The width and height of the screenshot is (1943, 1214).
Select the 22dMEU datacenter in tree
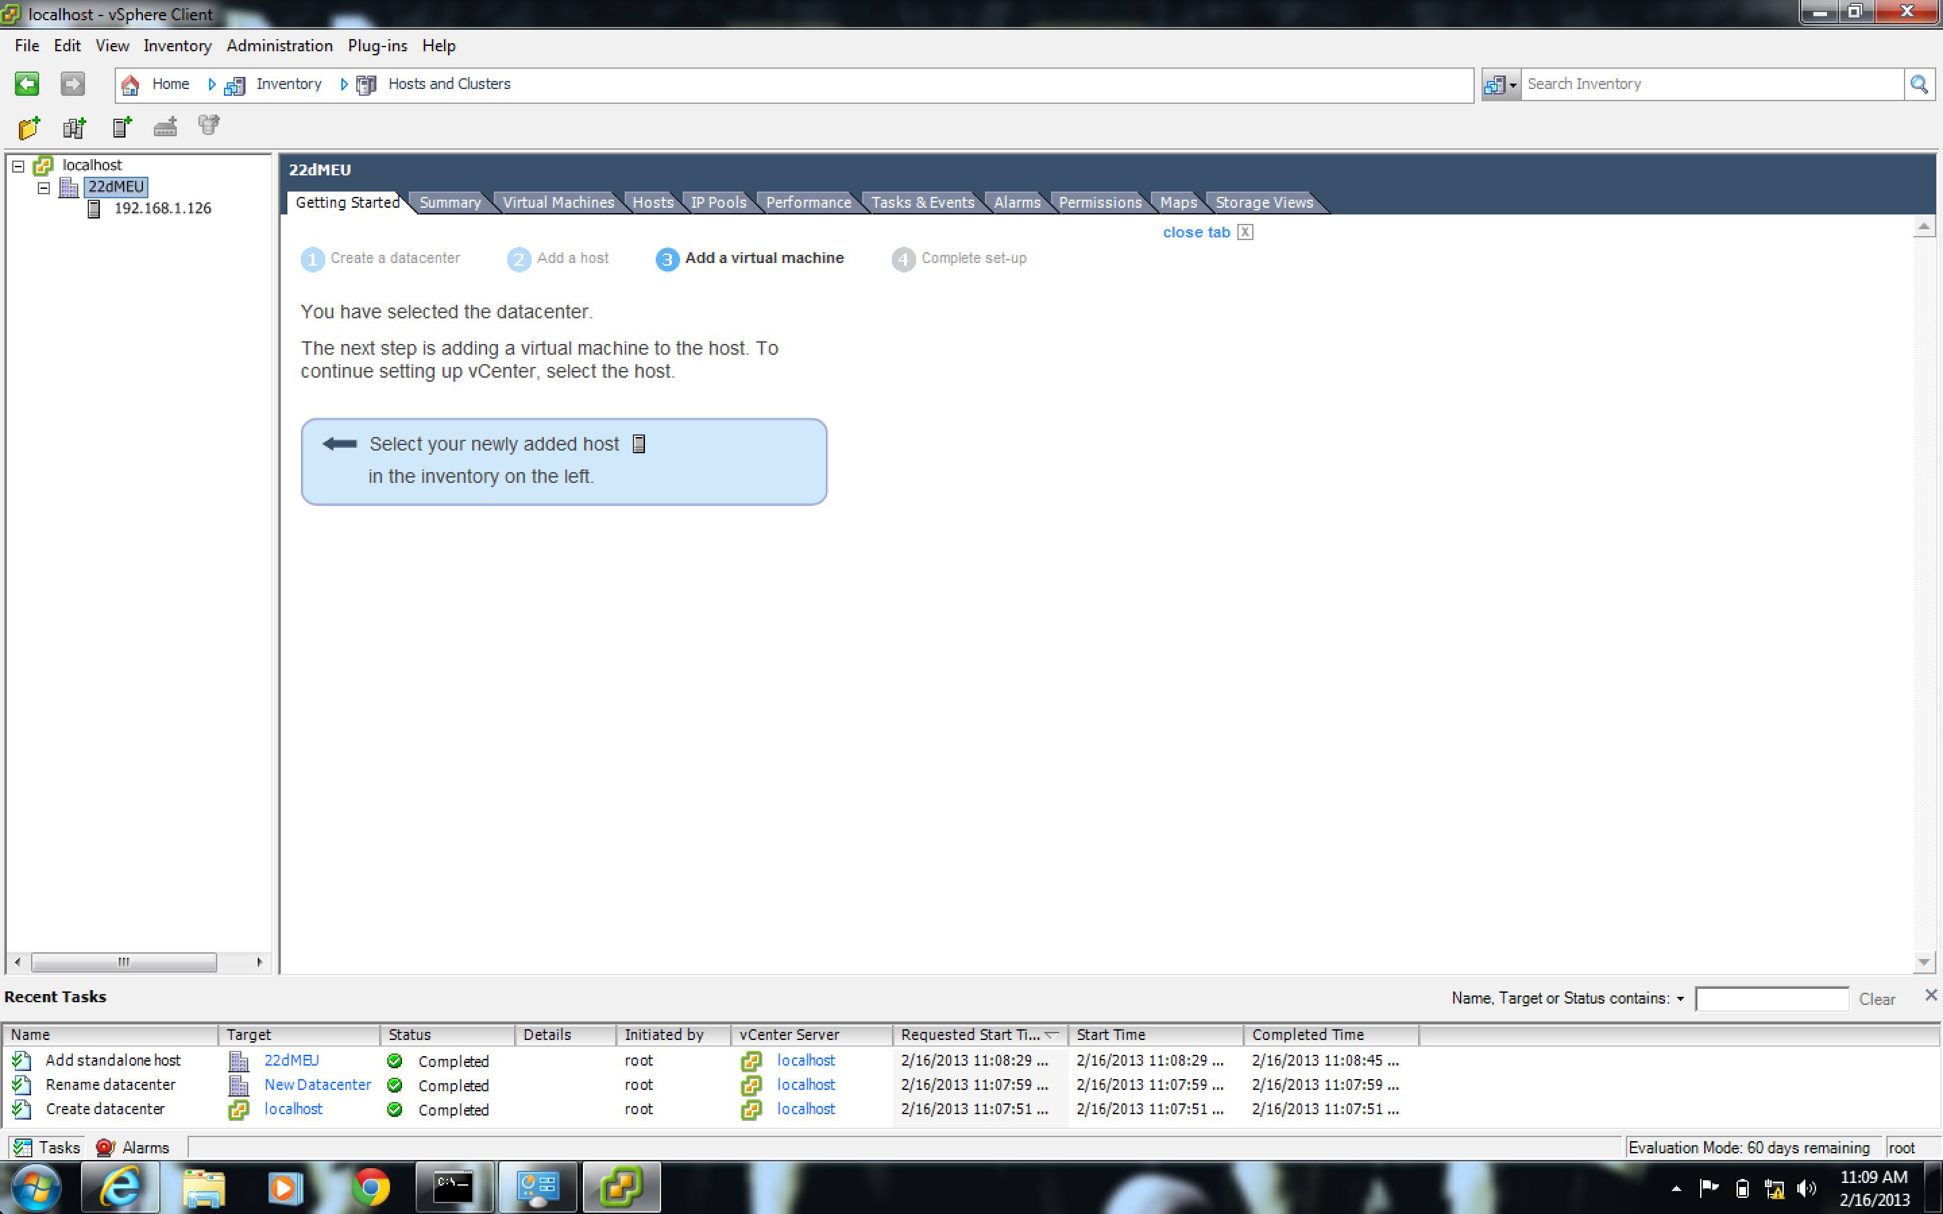[x=115, y=186]
